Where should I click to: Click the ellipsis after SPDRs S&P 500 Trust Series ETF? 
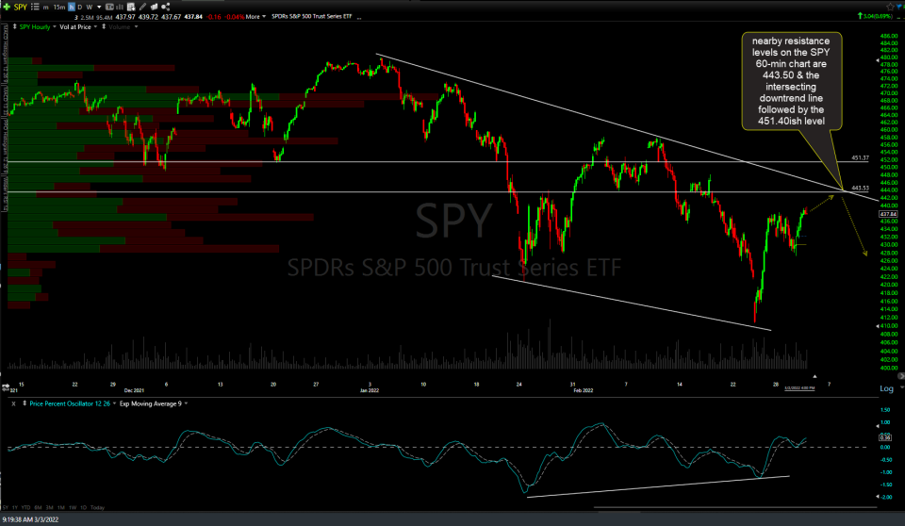[359, 18]
